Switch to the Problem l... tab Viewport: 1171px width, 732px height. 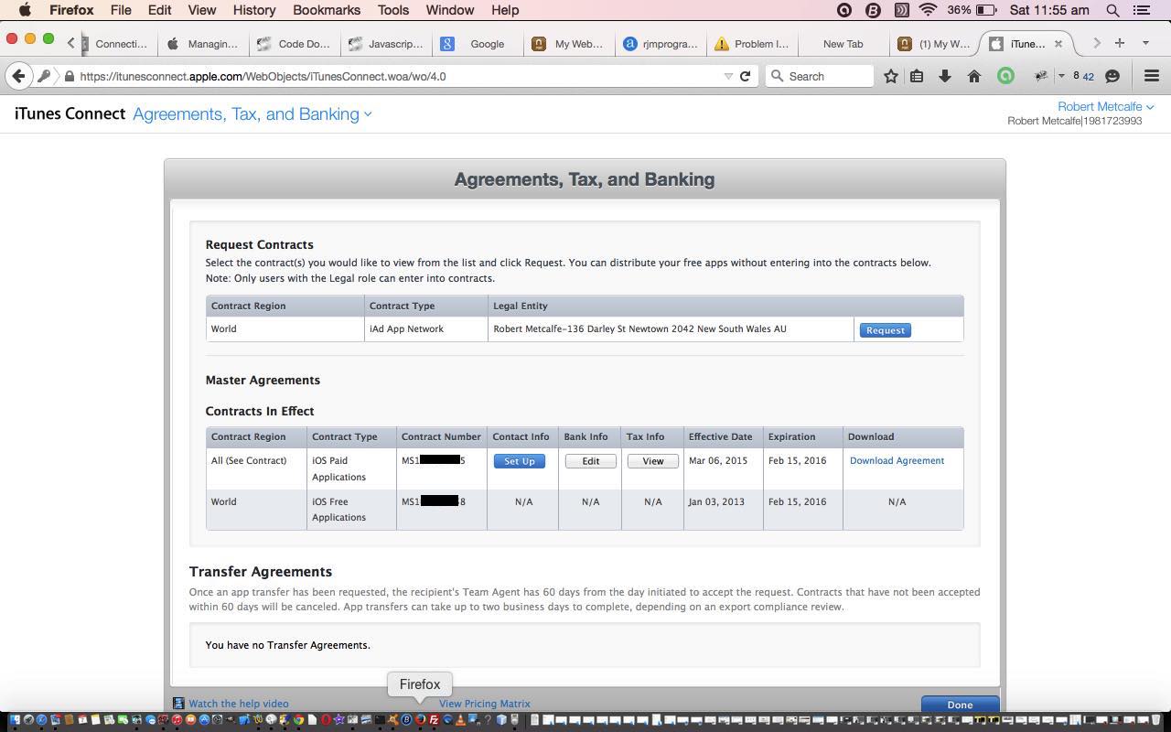[x=753, y=43]
